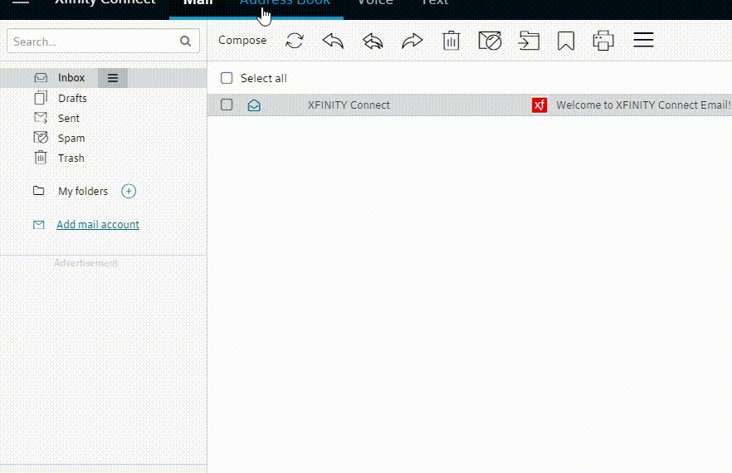Click into the Search input field
The image size is (732, 473).
pyautogui.click(x=93, y=41)
